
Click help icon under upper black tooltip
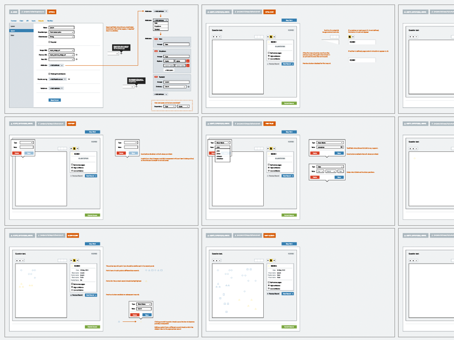[x=121, y=53]
